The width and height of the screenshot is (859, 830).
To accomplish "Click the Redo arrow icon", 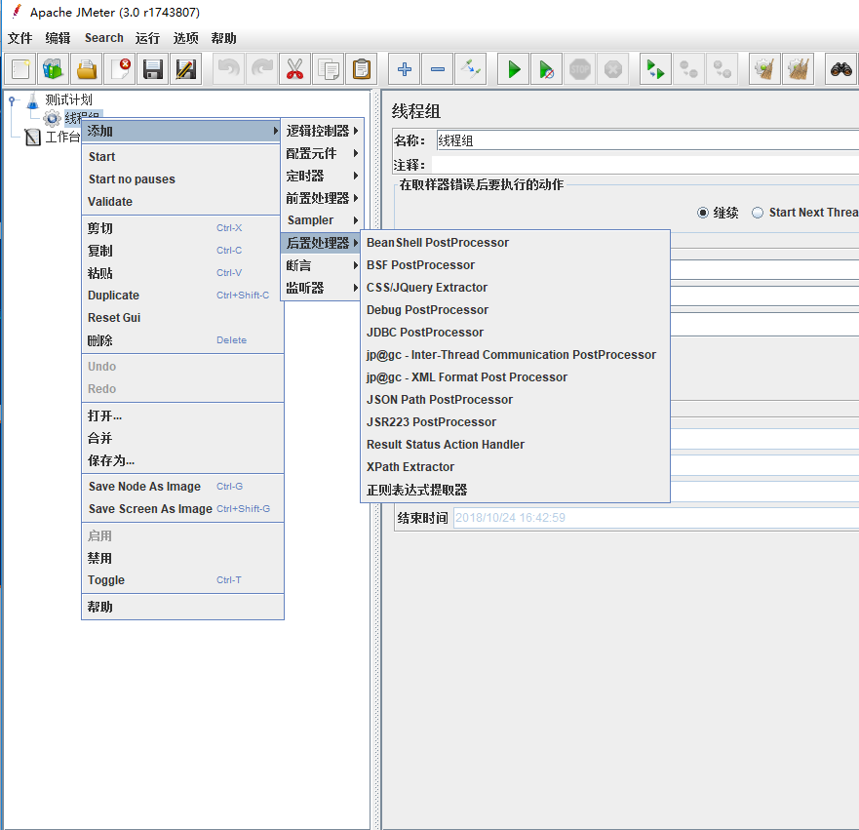I will pos(262,69).
